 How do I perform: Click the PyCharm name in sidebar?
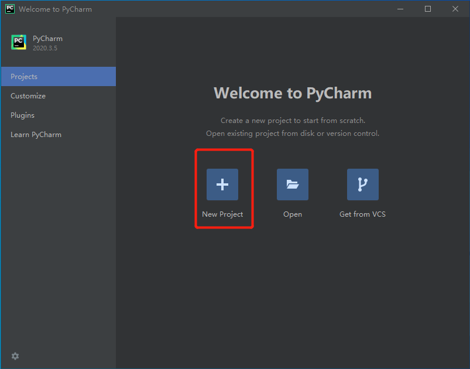47,39
